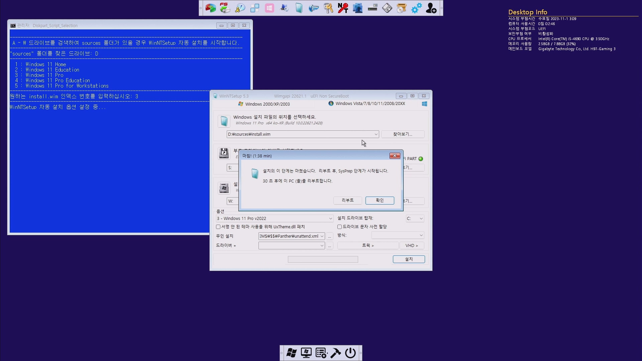
Task: Launch the red-green pie partition tool
Action: tap(210, 8)
